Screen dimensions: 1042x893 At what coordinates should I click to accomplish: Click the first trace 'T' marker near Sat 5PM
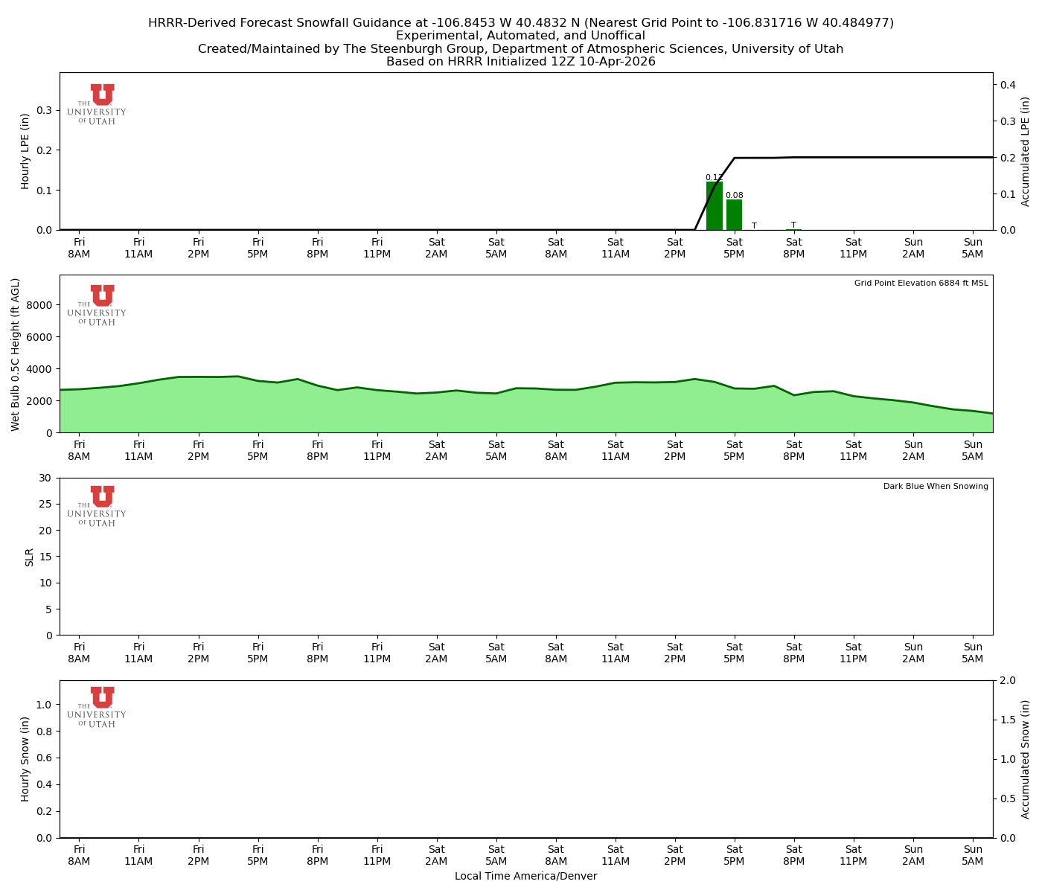pyautogui.click(x=754, y=224)
